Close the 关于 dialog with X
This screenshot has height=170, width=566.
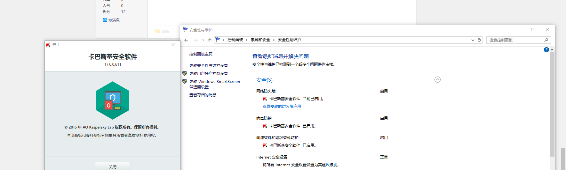pyautogui.click(x=173, y=45)
